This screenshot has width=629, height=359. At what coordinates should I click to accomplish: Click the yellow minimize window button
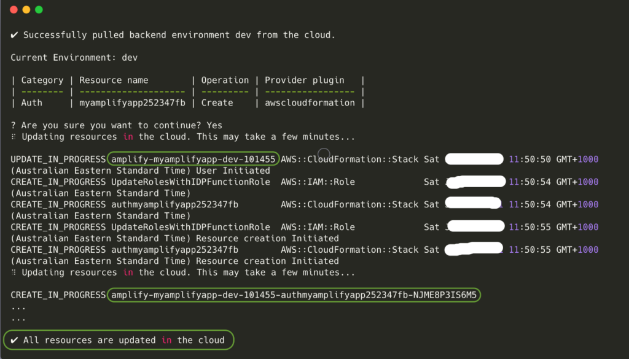point(26,10)
